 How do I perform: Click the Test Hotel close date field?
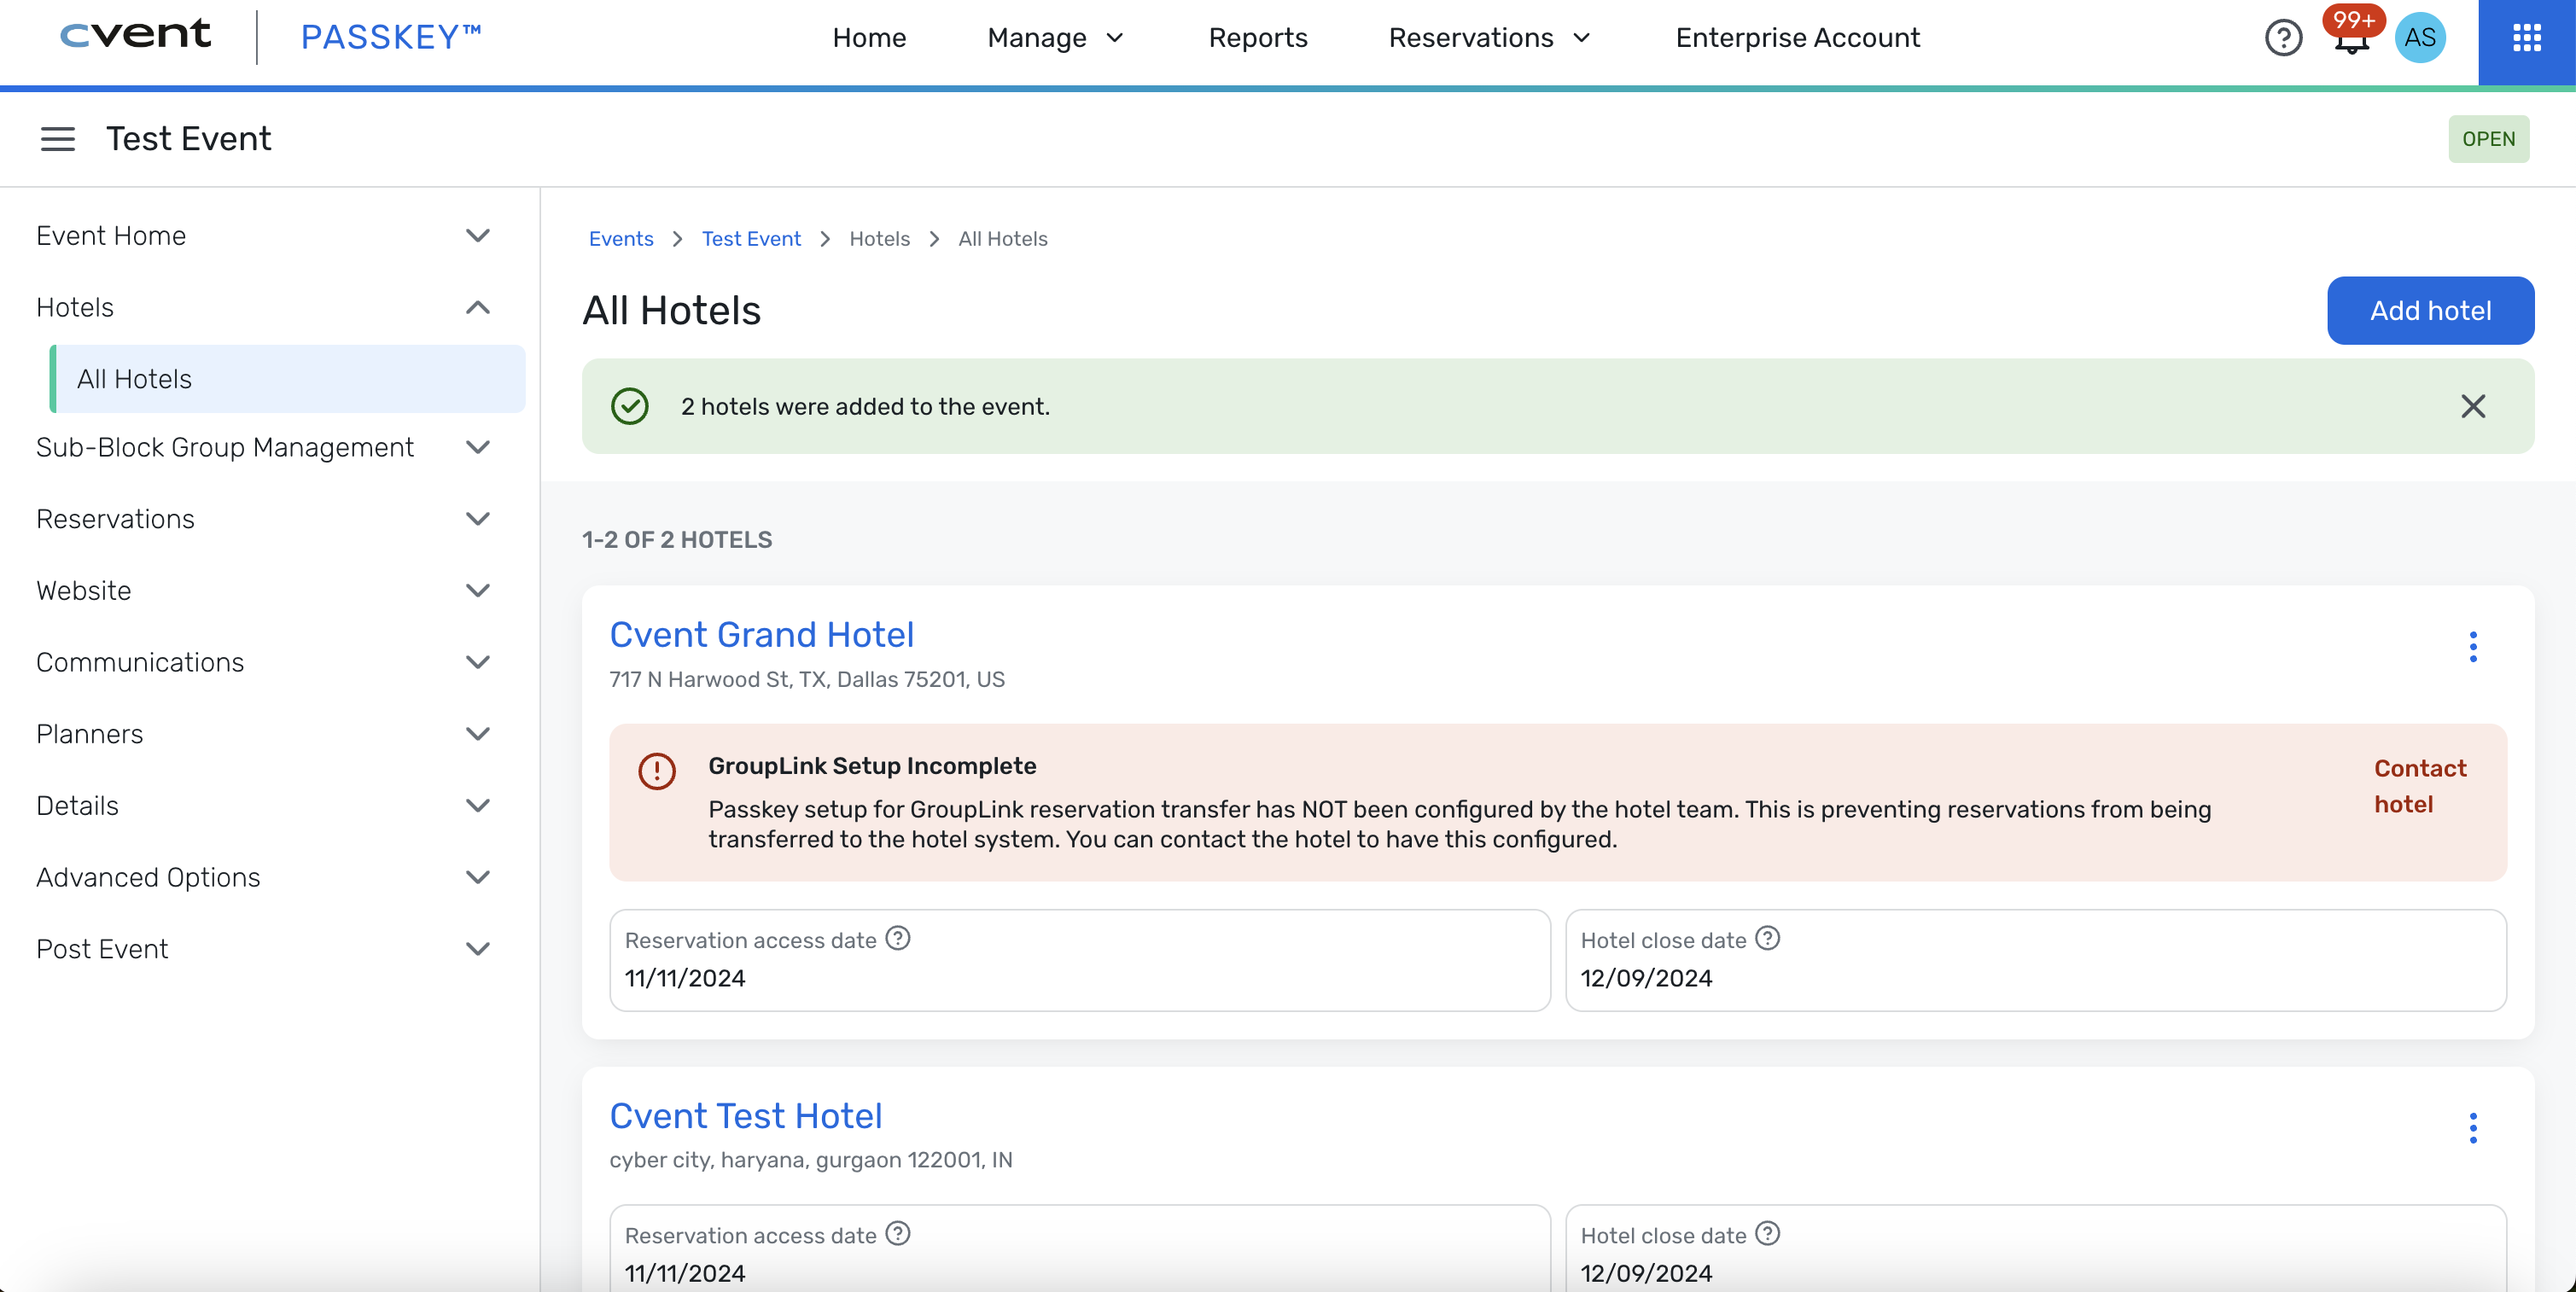tap(2036, 1248)
